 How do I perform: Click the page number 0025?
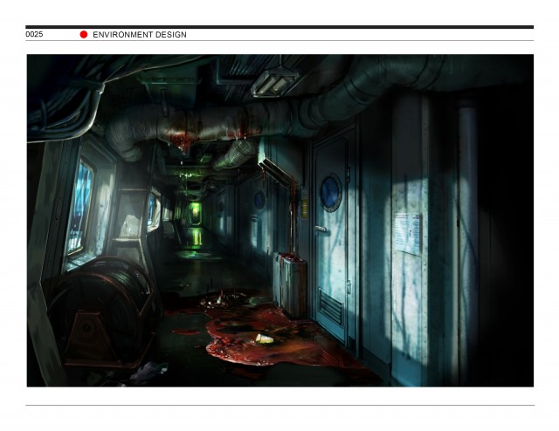pyautogui.click(x=34, y=34)
